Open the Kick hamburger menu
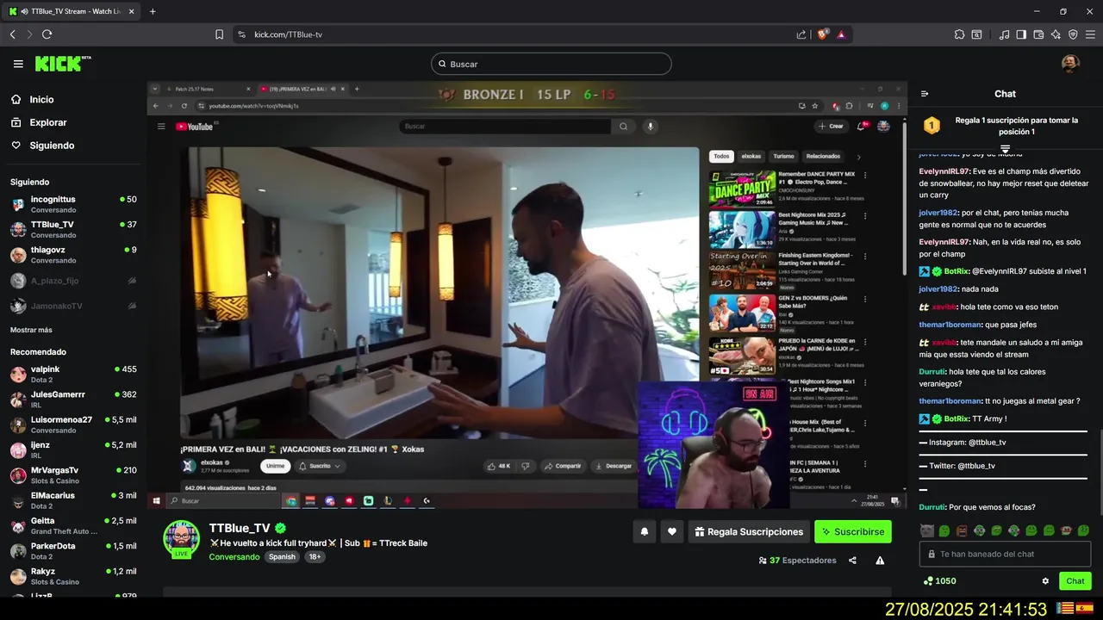 (18, 64)
